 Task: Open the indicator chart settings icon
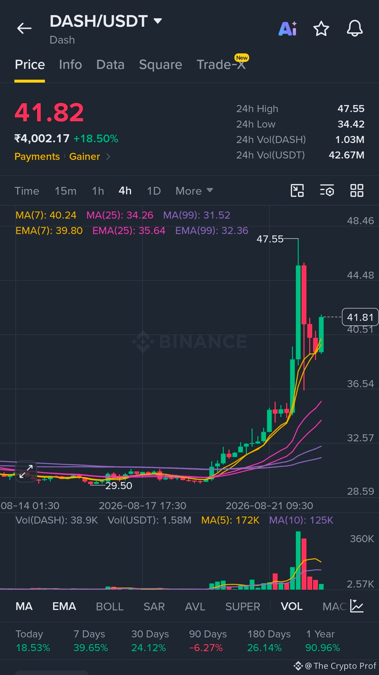357,606
